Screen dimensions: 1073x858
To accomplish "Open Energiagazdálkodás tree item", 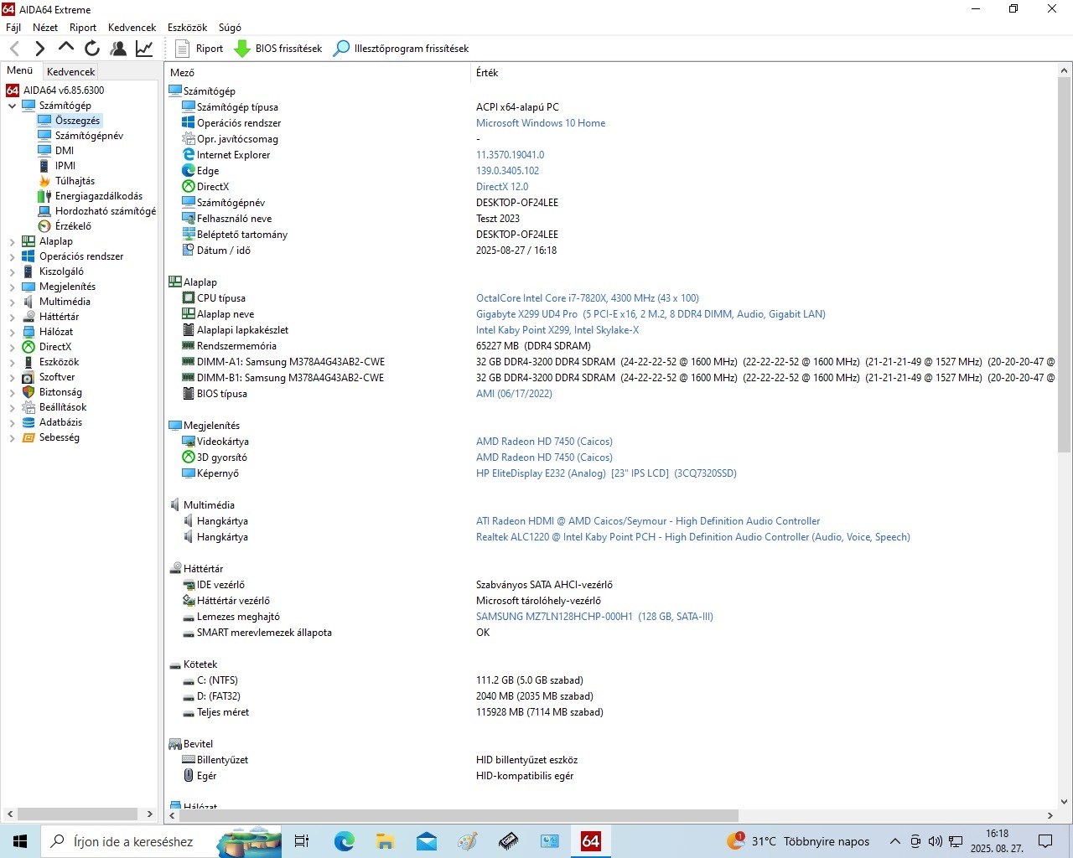I will click(x=99, y=196).
